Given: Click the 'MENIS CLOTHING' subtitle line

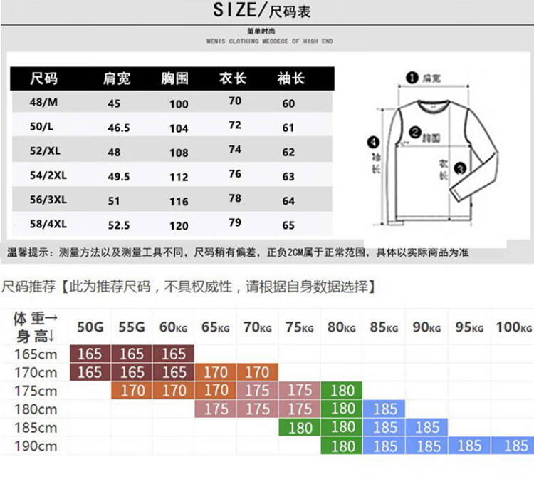Looking at the screenshot, I should click(x=270, y=41).
